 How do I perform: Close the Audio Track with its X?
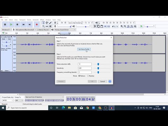tap(2, 37)
